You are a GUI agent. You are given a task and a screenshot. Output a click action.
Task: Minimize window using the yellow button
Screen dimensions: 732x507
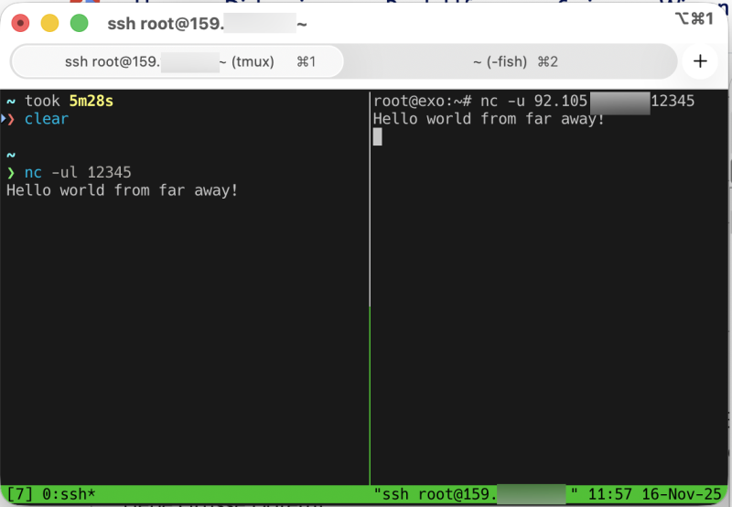(50, 24)
